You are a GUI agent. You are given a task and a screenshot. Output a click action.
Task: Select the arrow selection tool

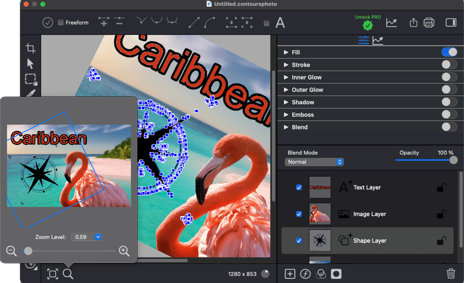tap(30, 63)
